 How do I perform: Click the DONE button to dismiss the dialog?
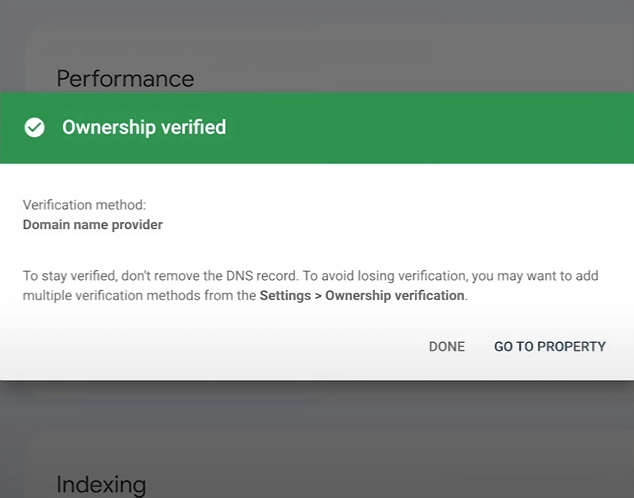(447, 346)
